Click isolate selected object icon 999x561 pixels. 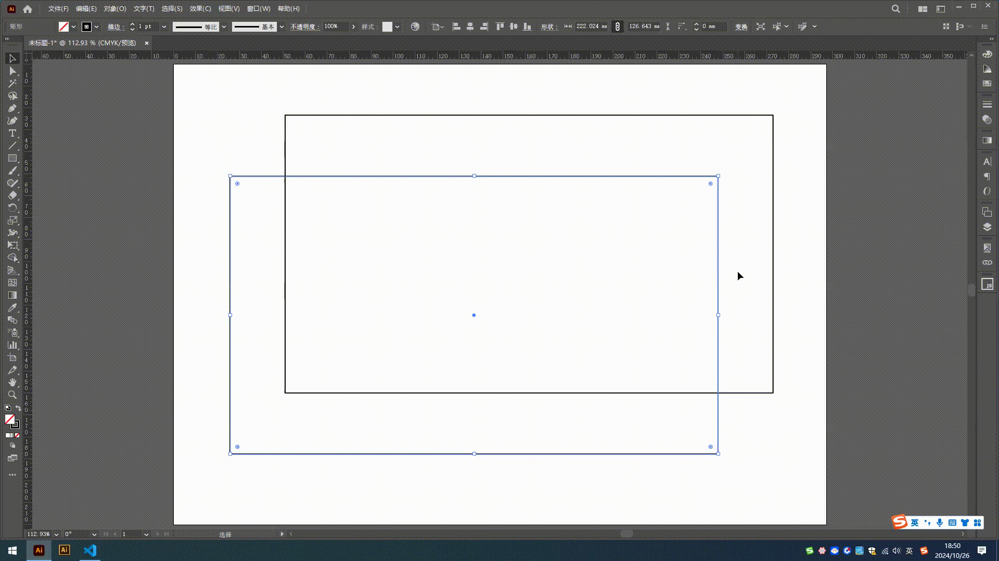tap(761, 26)
